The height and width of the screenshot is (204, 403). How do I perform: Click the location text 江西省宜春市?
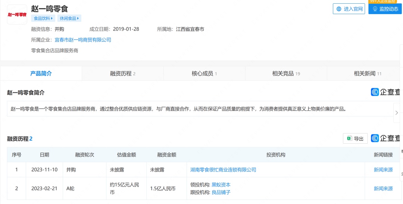tap(190, 29)
